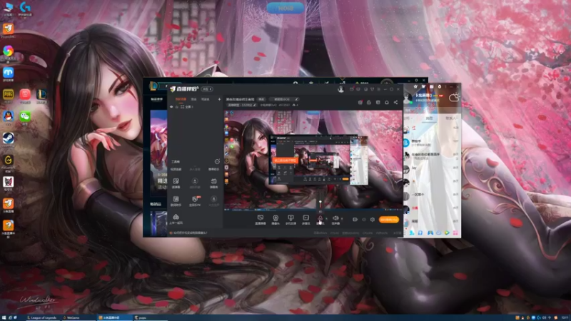571x321 pixels.
Task: Open hamburger menu in companion title bar
Action: [379, 89]
